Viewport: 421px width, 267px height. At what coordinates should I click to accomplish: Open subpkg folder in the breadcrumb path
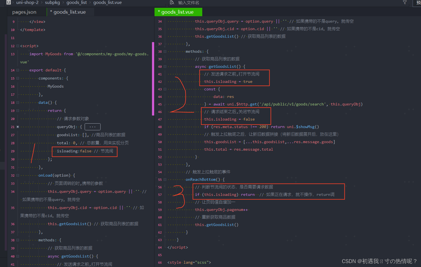pyautogui.click(x=53, y=3)
